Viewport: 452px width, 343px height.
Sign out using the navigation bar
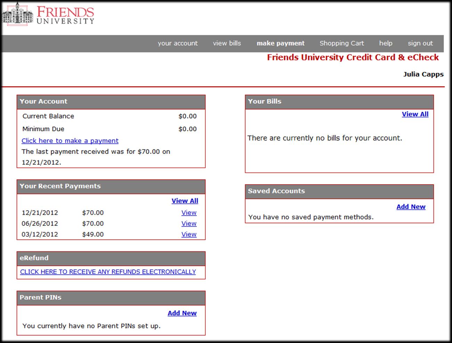pyautogui.click(x=420, y=43)
